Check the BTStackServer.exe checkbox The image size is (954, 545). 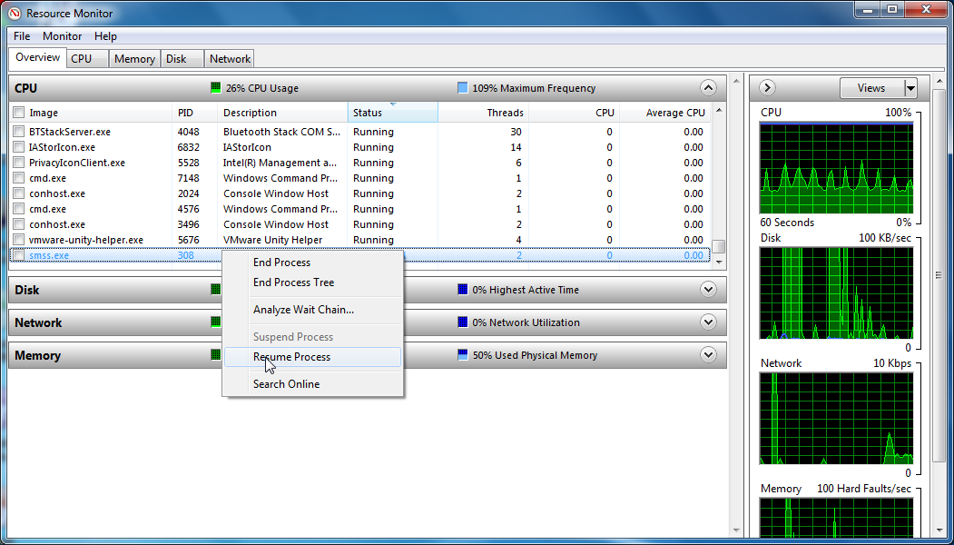tap(19, 132)
